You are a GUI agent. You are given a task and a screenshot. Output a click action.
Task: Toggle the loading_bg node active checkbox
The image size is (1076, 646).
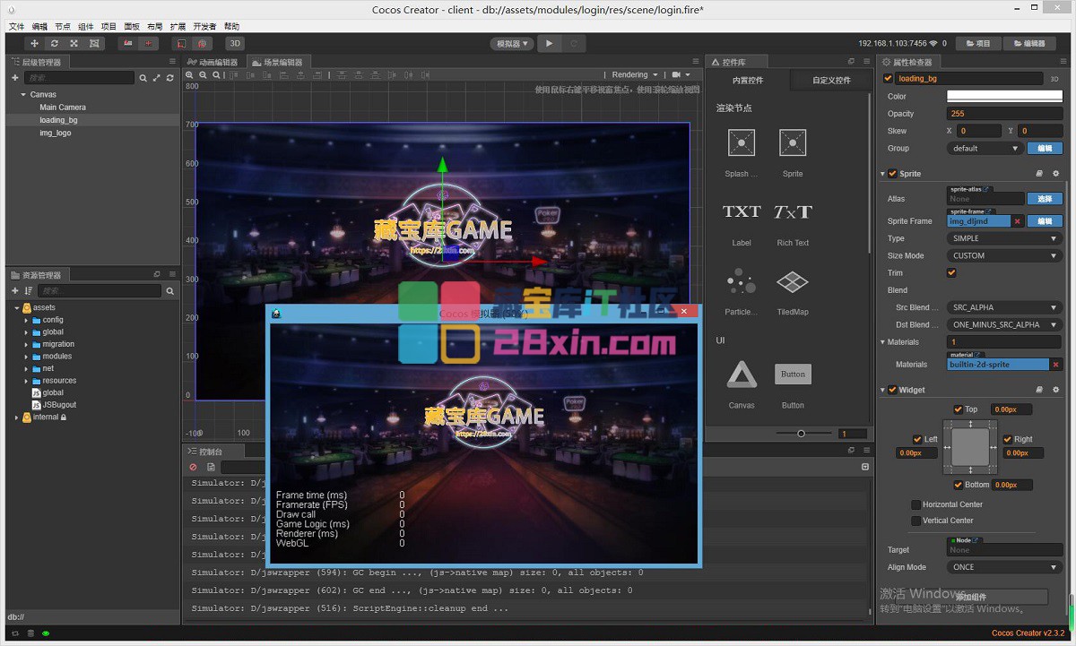(x=889, y=79)
